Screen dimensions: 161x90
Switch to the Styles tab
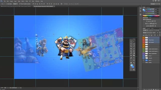point(150,18)
